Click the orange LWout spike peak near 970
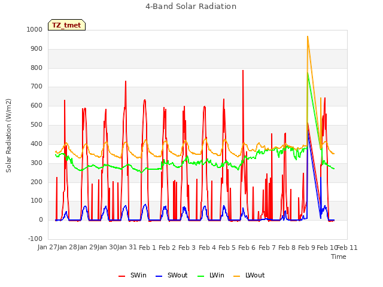Image resolution: width=383 pixels, height=287 pixels. [x=308, y=36]
